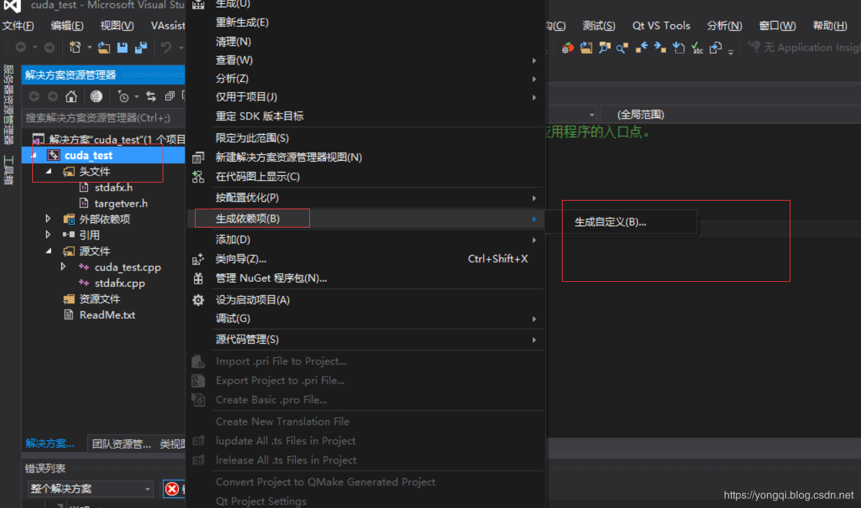Screen dimensions: 861x508
Task: Click the VAssist open file in solution icon
Action: 586,47
